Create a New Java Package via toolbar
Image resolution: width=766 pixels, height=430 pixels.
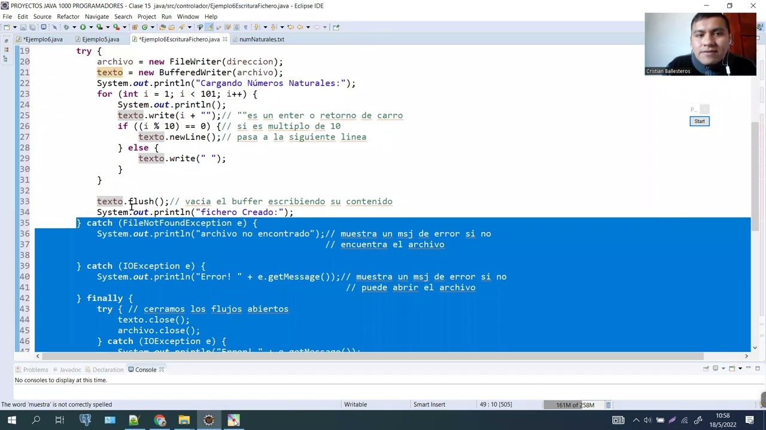click(x=135, y=27)
